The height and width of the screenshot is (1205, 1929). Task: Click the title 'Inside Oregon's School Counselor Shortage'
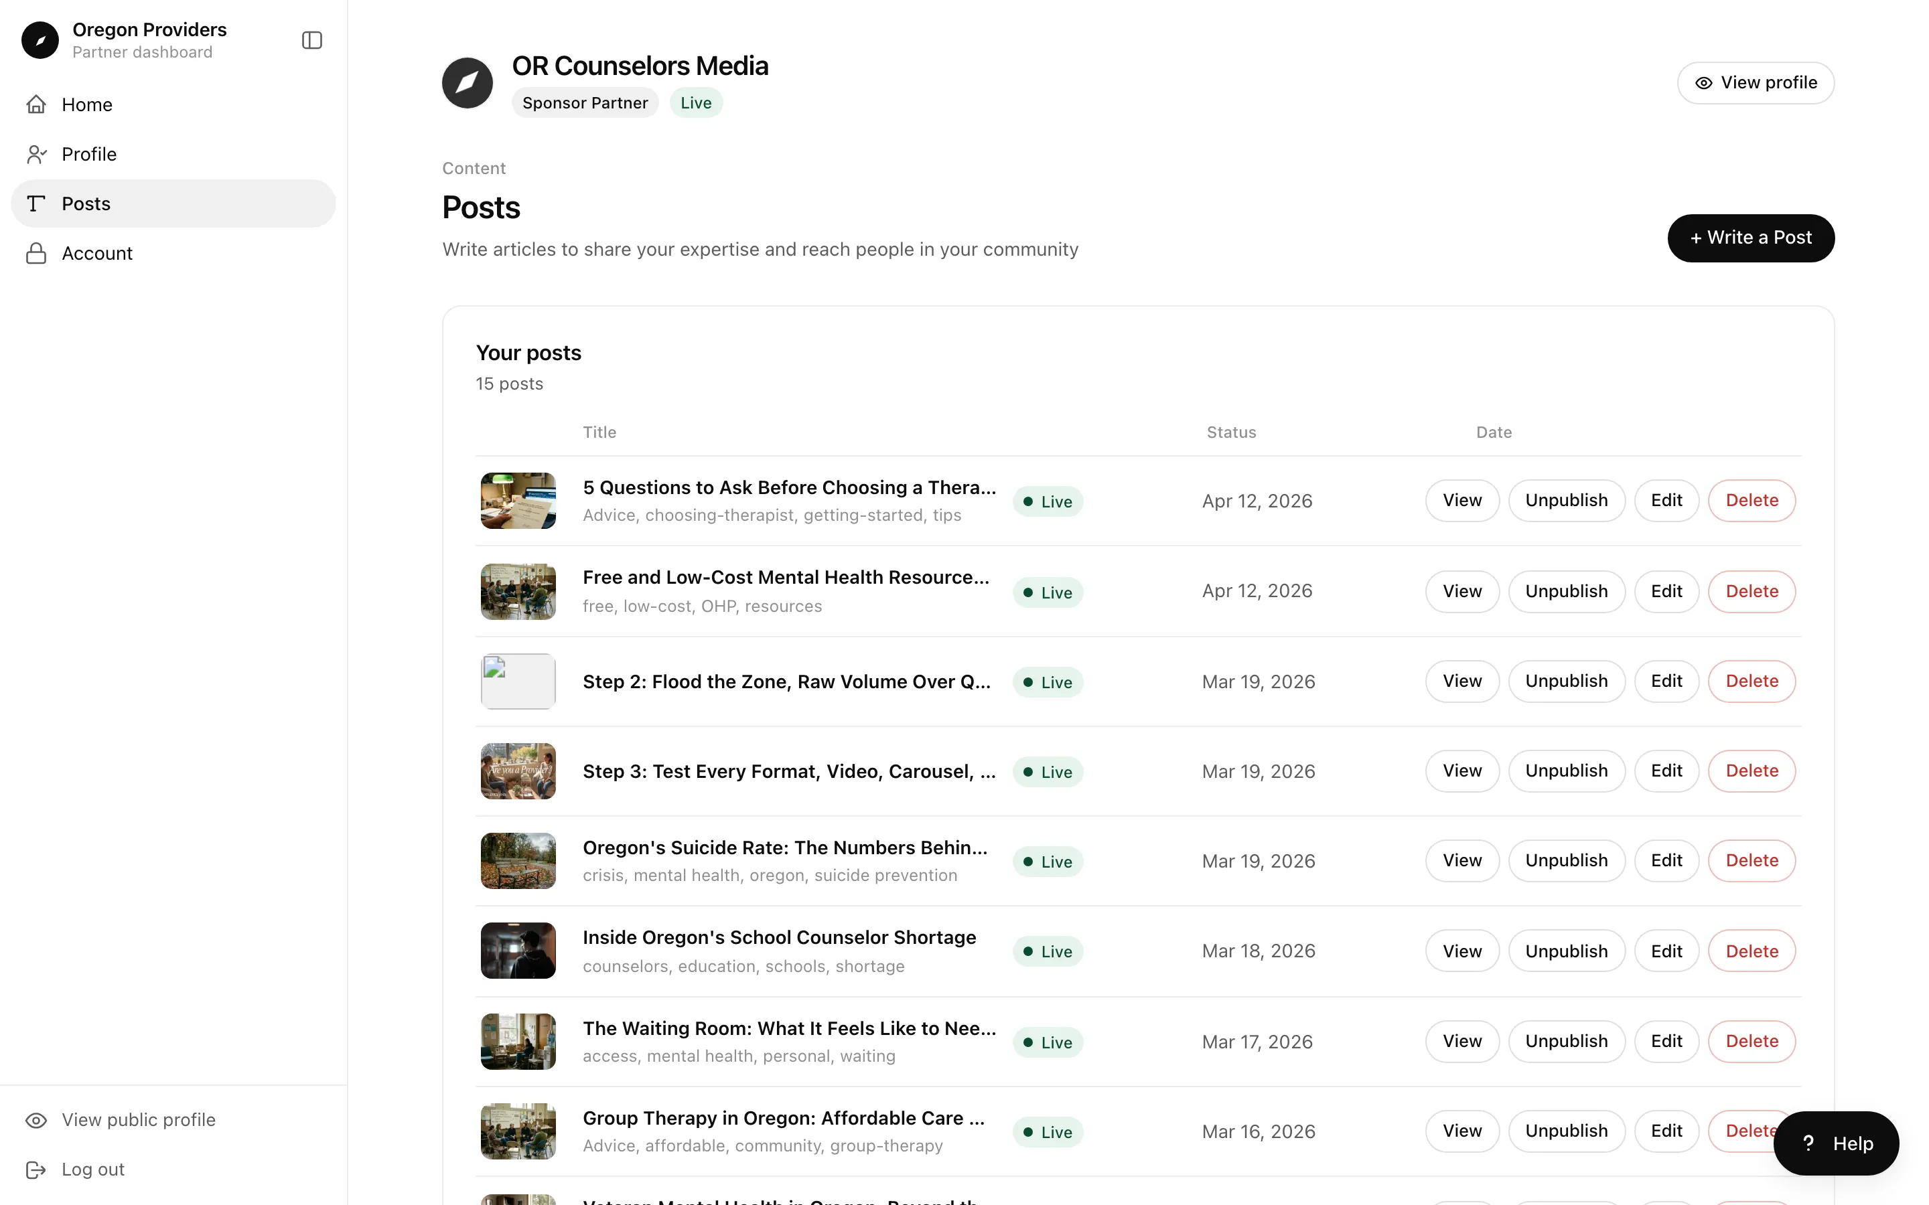(x=779, y=937)
